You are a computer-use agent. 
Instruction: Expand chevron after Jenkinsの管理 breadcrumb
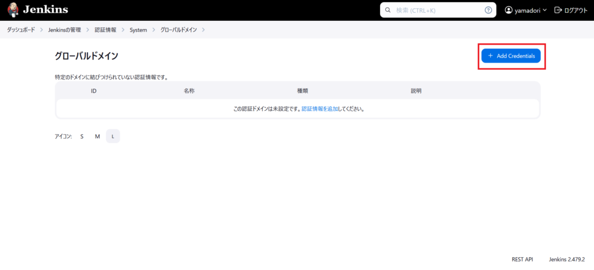click(x=88, y=30)
